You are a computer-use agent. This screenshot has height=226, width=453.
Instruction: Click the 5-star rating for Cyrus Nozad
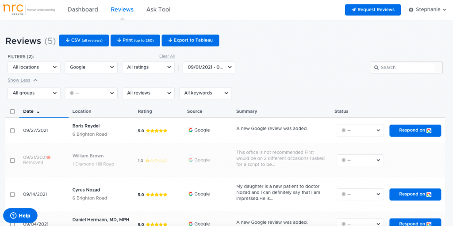click(x=157, y=195)
